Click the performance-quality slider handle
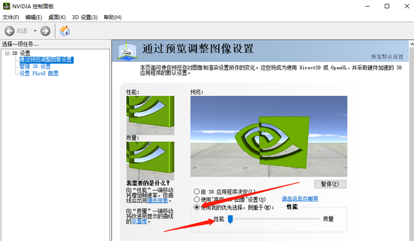This screenshot has height=241, width=414. 230,219
